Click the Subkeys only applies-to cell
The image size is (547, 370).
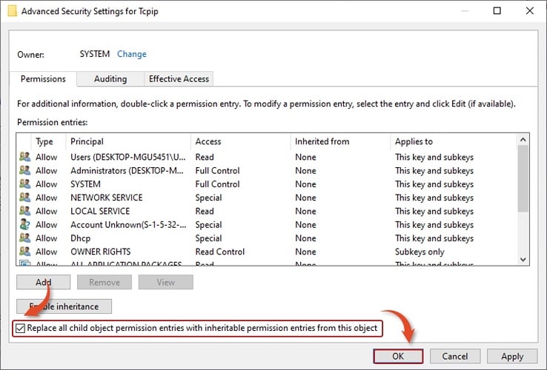click(420, 252)
